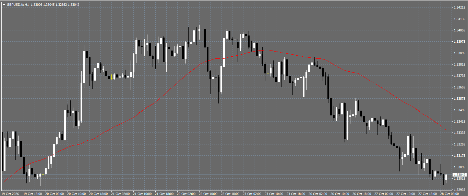Click the 1.33575 price scale label
The height and width of the screenshot is (196, 468).
(459, 99)
